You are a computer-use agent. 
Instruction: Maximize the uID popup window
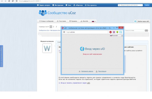[117, 28]
